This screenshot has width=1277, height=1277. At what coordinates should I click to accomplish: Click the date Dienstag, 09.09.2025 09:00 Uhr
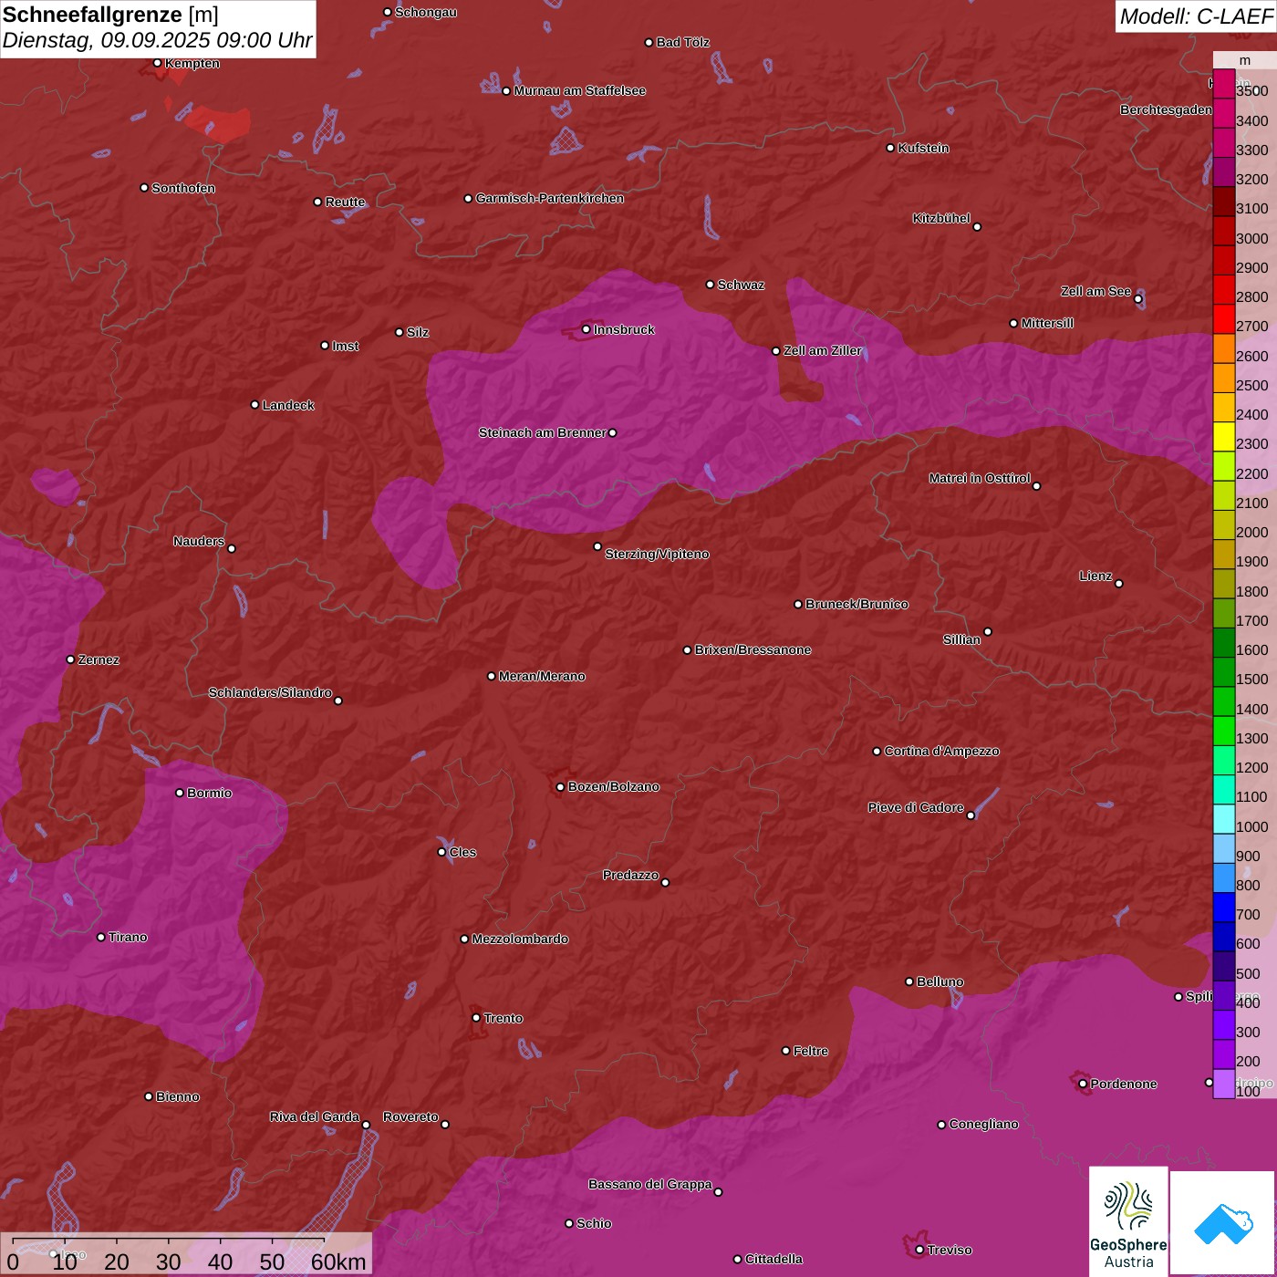click(157, 41)
